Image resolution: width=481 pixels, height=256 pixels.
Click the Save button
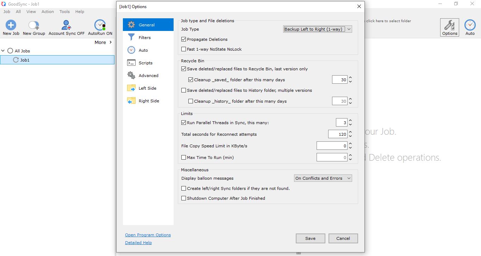(310, 238)
